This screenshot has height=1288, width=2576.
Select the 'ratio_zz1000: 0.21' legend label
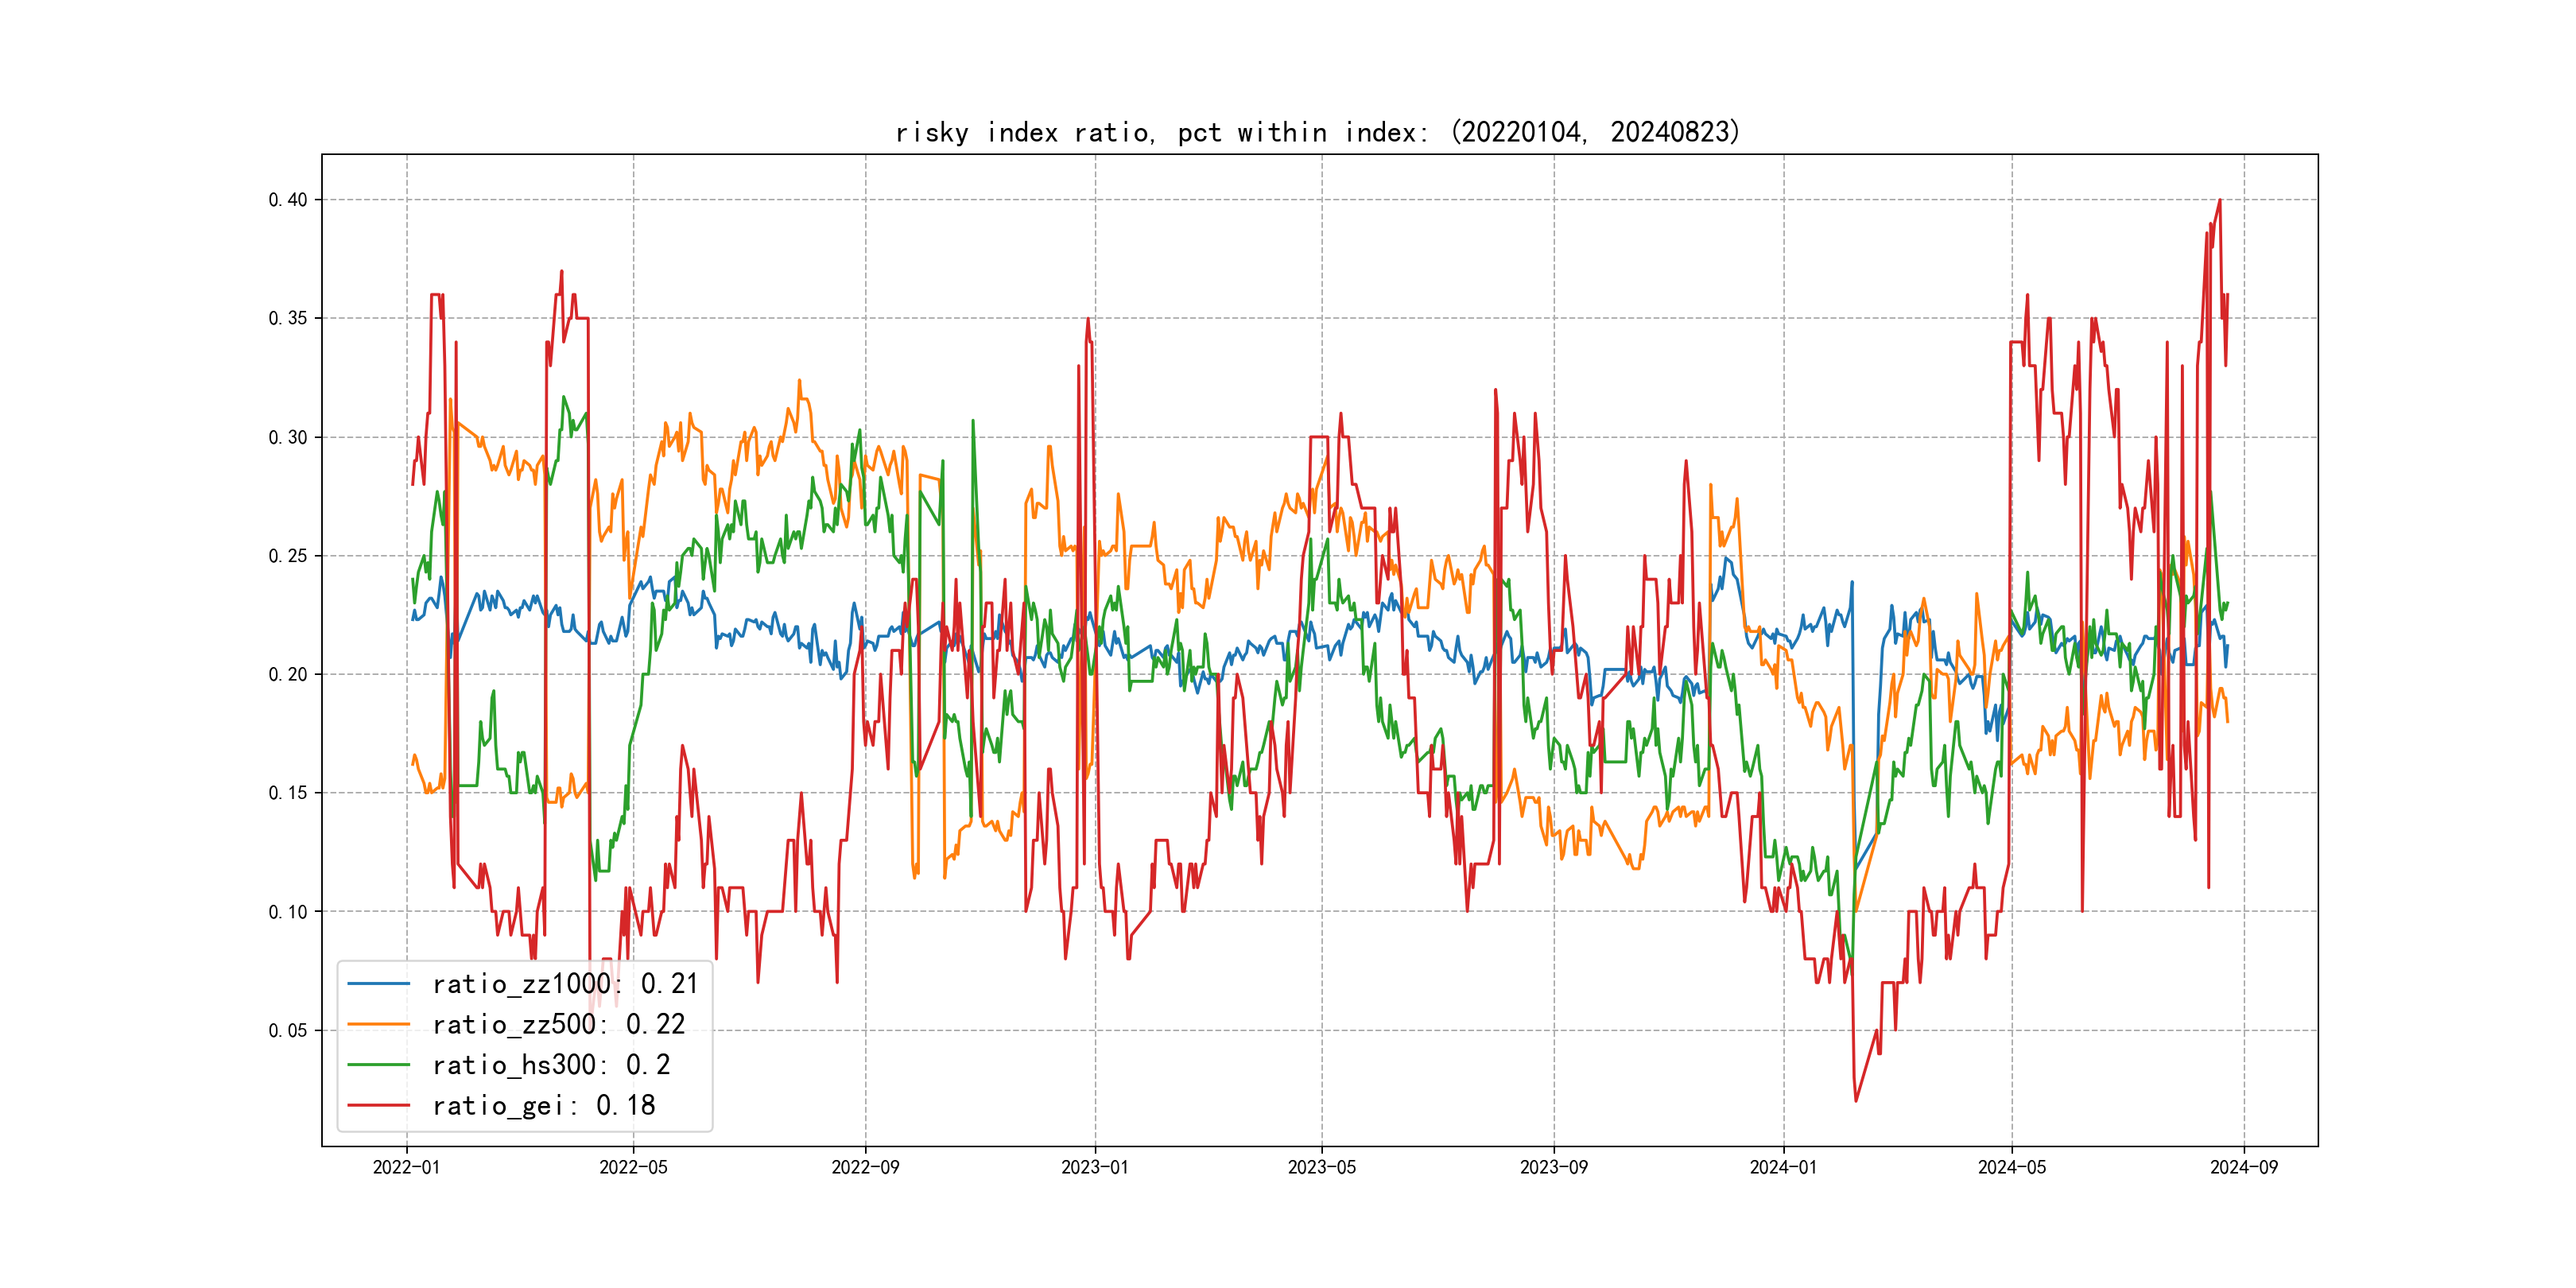564,984
